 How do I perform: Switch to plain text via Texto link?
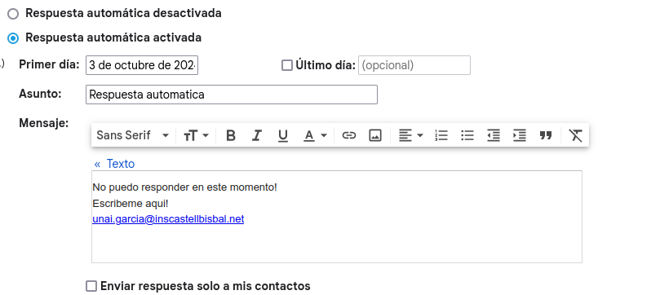[114, 164]
